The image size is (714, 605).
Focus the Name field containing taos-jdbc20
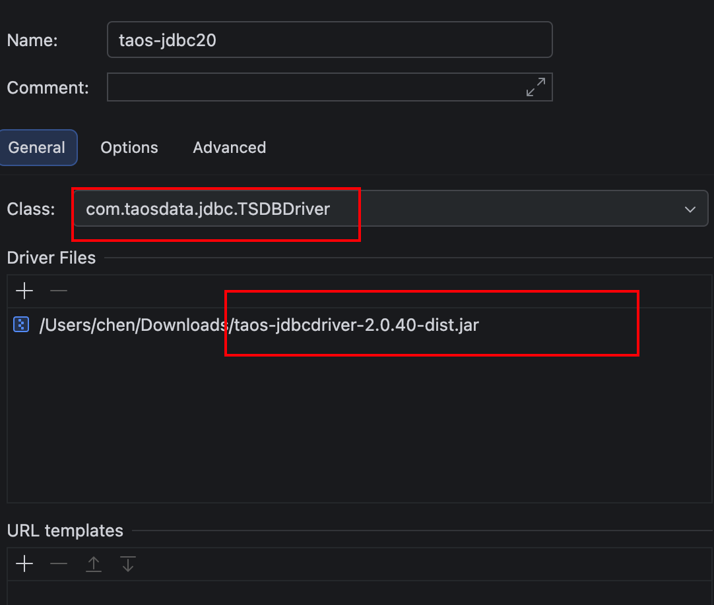[x=329, y=40]
